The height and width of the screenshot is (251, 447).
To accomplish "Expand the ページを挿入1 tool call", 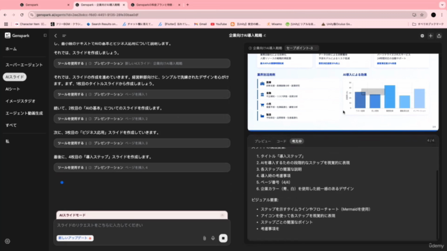I will [142, 94].
